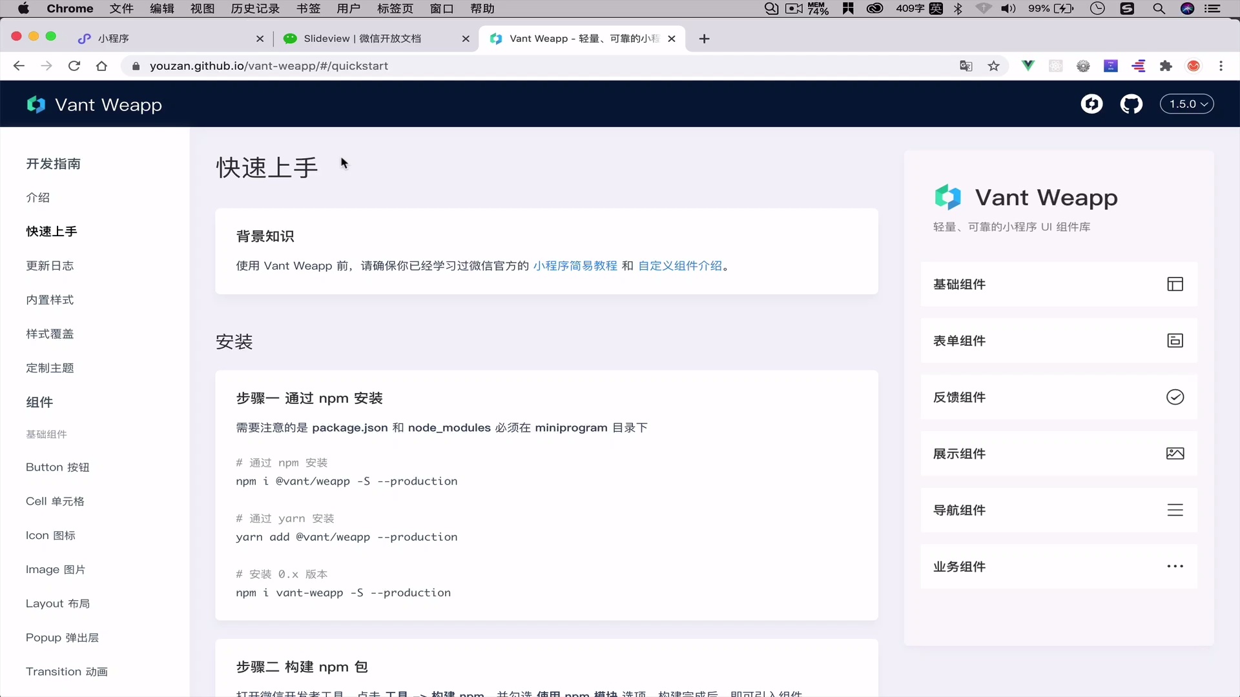
Task: Go back with browser back arrow
Action: [x=19, y=66]
